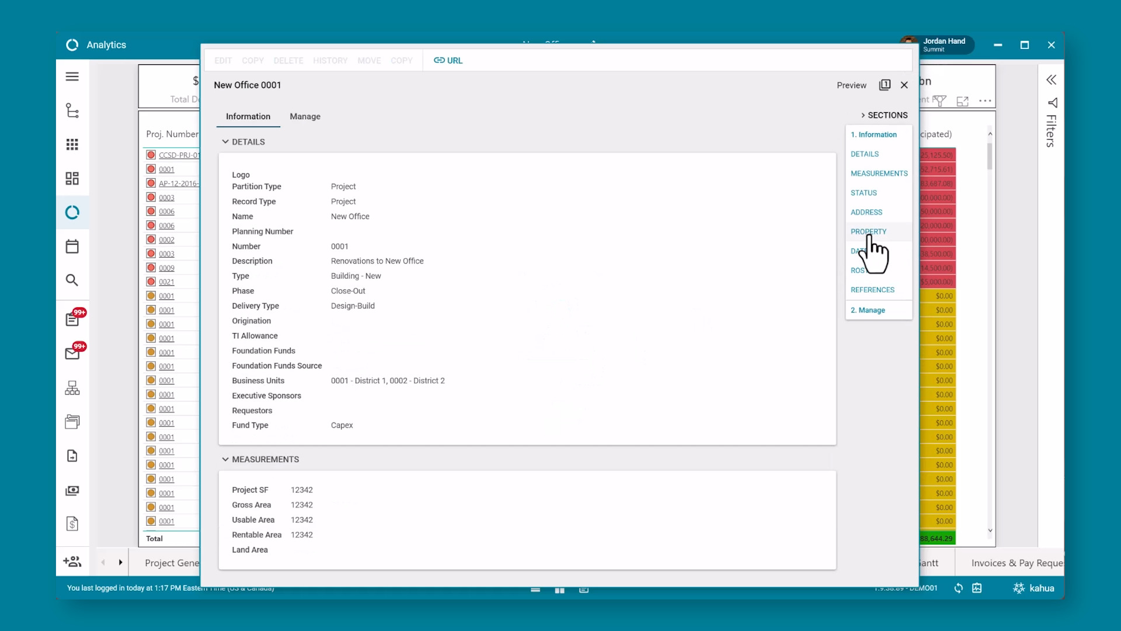The height and width of the screenshot is (631, 1121).
Task: Click the add users icon
Action: pyautogui.click(x=72, y=561)
